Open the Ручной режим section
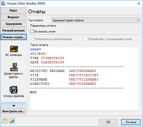This screenshot has height=127, width=143. click(x=14, y=30)
